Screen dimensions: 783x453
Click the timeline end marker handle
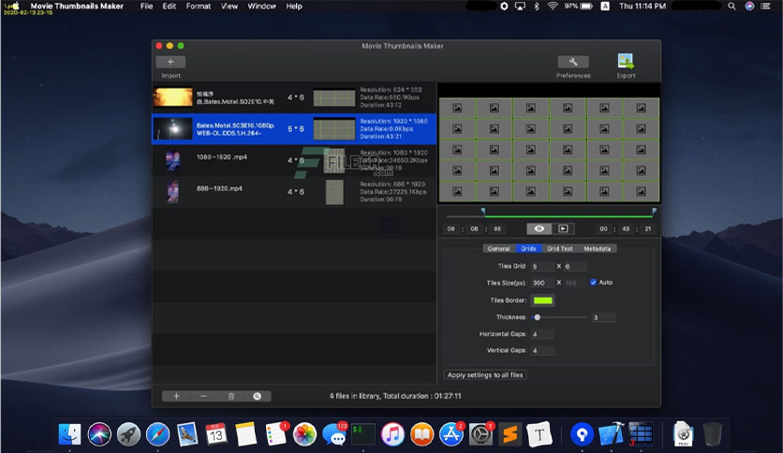coord(654,212)
